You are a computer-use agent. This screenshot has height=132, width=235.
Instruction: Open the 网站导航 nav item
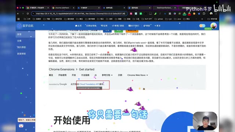pyautogui.click(x=91, y=26)
